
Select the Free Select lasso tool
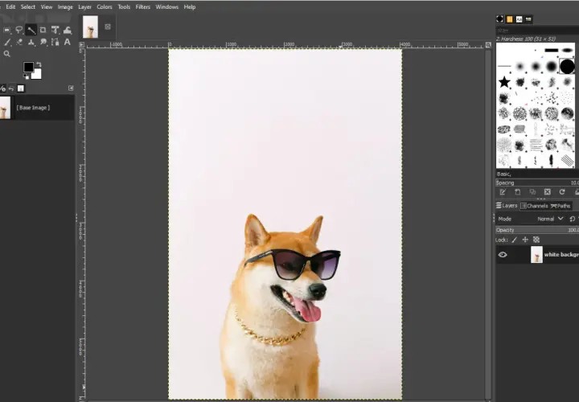pyautogui.click(x=18, y=31)
